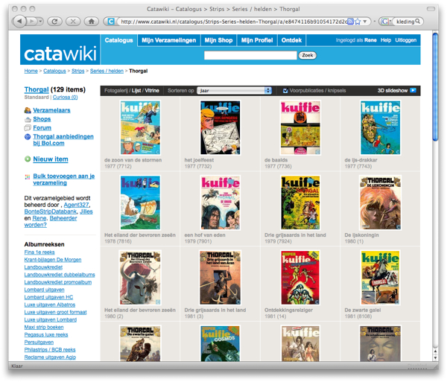The height and width of the screenshot is (382, 447).
Task: Open Pegasus luxe reeks link
Action: 46,334
